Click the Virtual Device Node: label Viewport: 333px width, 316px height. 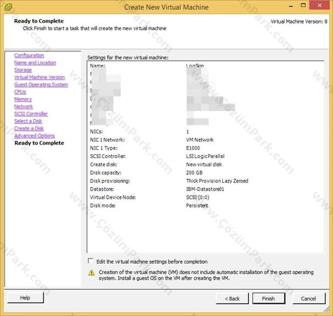click(113, 197)
